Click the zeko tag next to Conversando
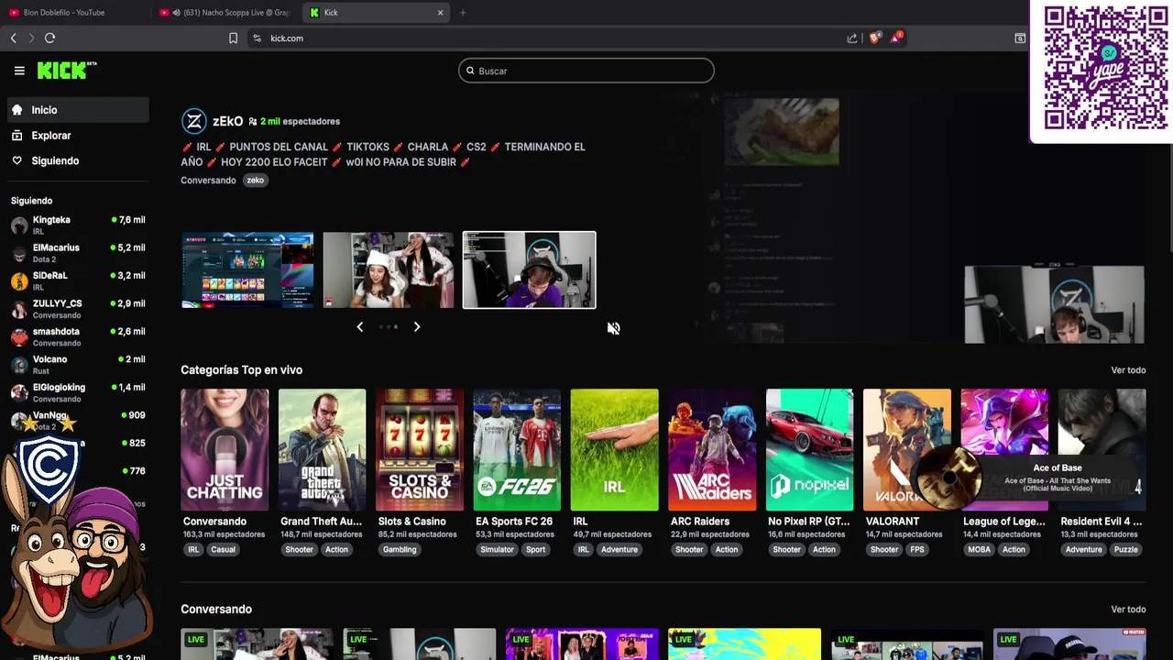 [256, 181]
